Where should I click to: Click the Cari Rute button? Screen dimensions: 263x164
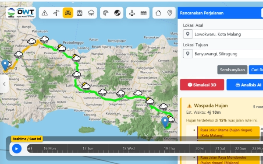tap(256, 70)
